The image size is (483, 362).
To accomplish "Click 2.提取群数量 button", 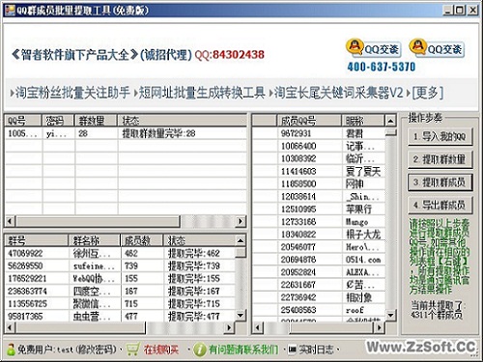I will coord(440,159).
